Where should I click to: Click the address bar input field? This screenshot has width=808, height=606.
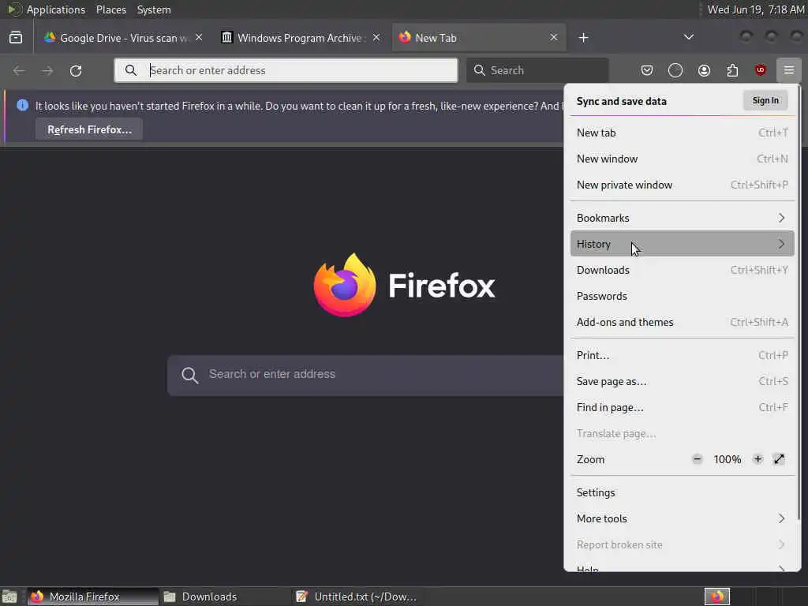tap(286, 70)
